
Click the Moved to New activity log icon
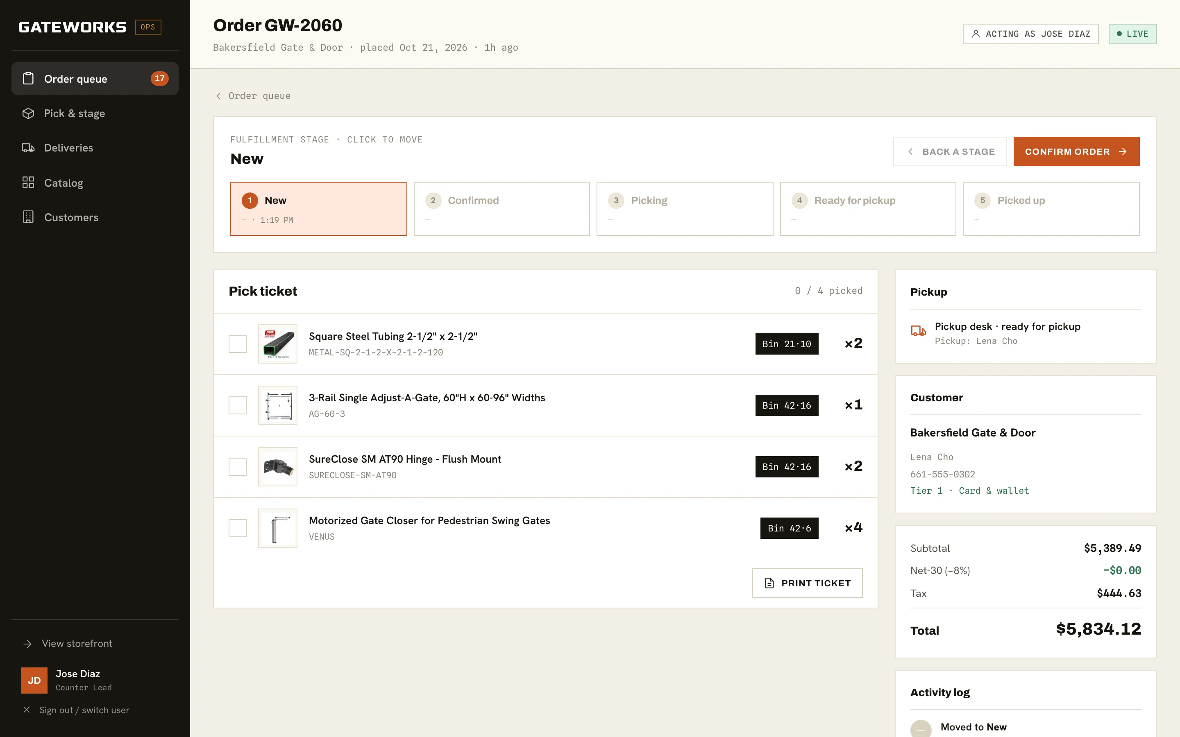pos(921,728)
